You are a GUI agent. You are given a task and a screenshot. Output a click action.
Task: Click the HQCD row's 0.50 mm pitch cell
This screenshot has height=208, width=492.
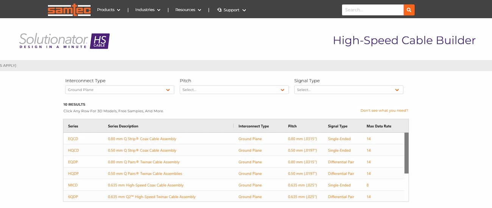[302, 150]
